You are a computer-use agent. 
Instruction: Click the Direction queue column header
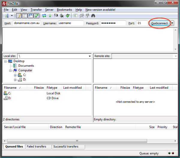point(56,127)
